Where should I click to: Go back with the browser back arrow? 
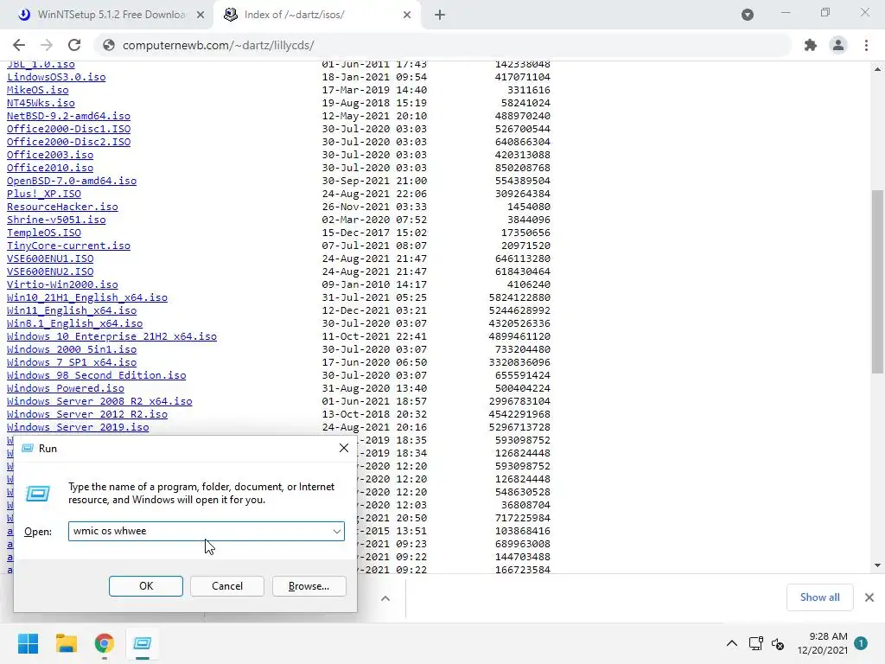(x=19, y=45)
